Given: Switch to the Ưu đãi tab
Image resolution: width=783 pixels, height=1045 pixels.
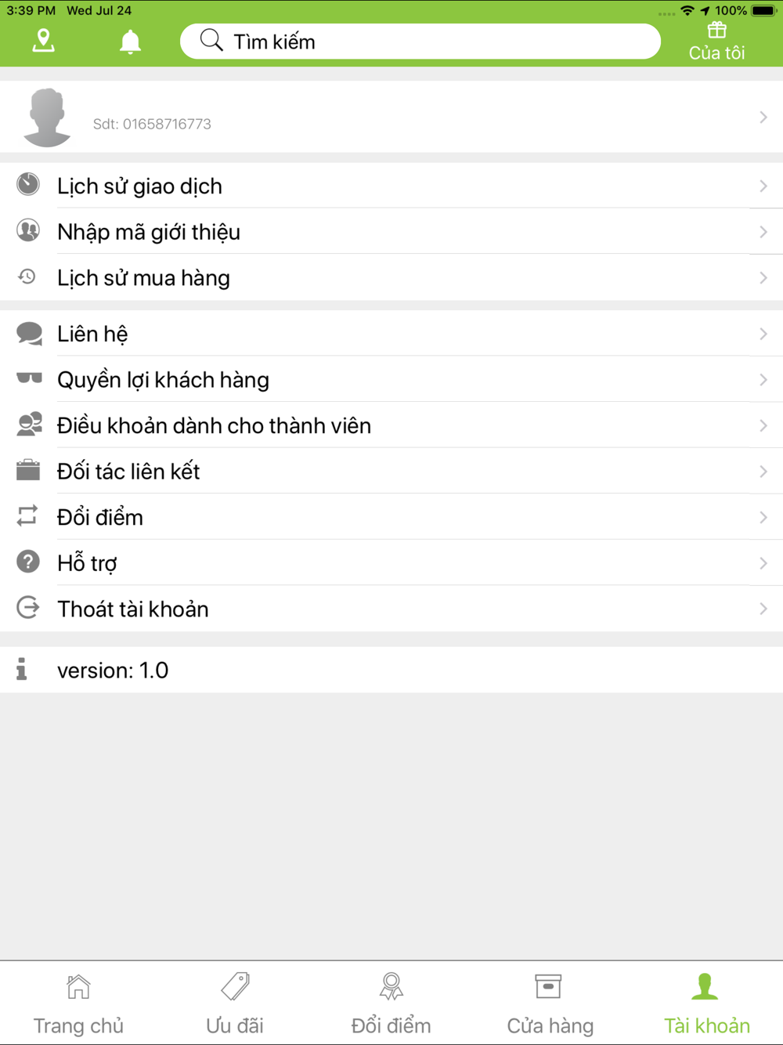Looking at the screenshot, I should pyautogui.click(x=235, y=1003).
